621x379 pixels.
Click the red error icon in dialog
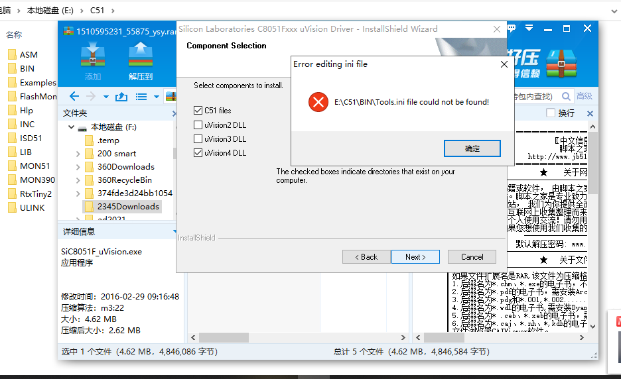click(318, 102)
